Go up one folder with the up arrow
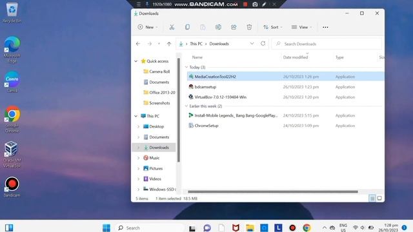Image resolution: width=413 pixels, height=232 pixels. tap(169, 44)
